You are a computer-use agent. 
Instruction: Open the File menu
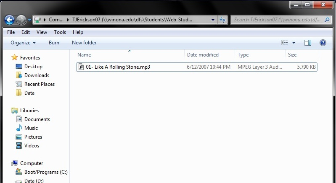click(11, 32)
